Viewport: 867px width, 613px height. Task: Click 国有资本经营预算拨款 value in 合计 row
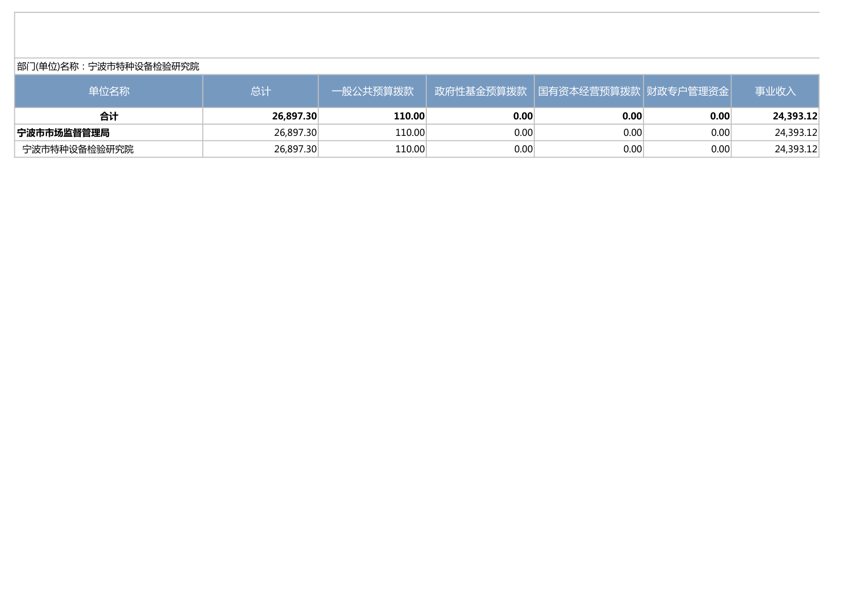632,116
